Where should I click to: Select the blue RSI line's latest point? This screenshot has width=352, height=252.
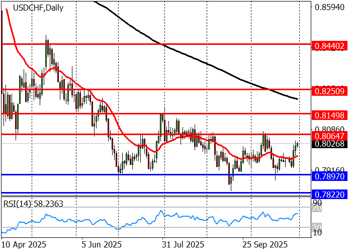(x=298, y=214)
